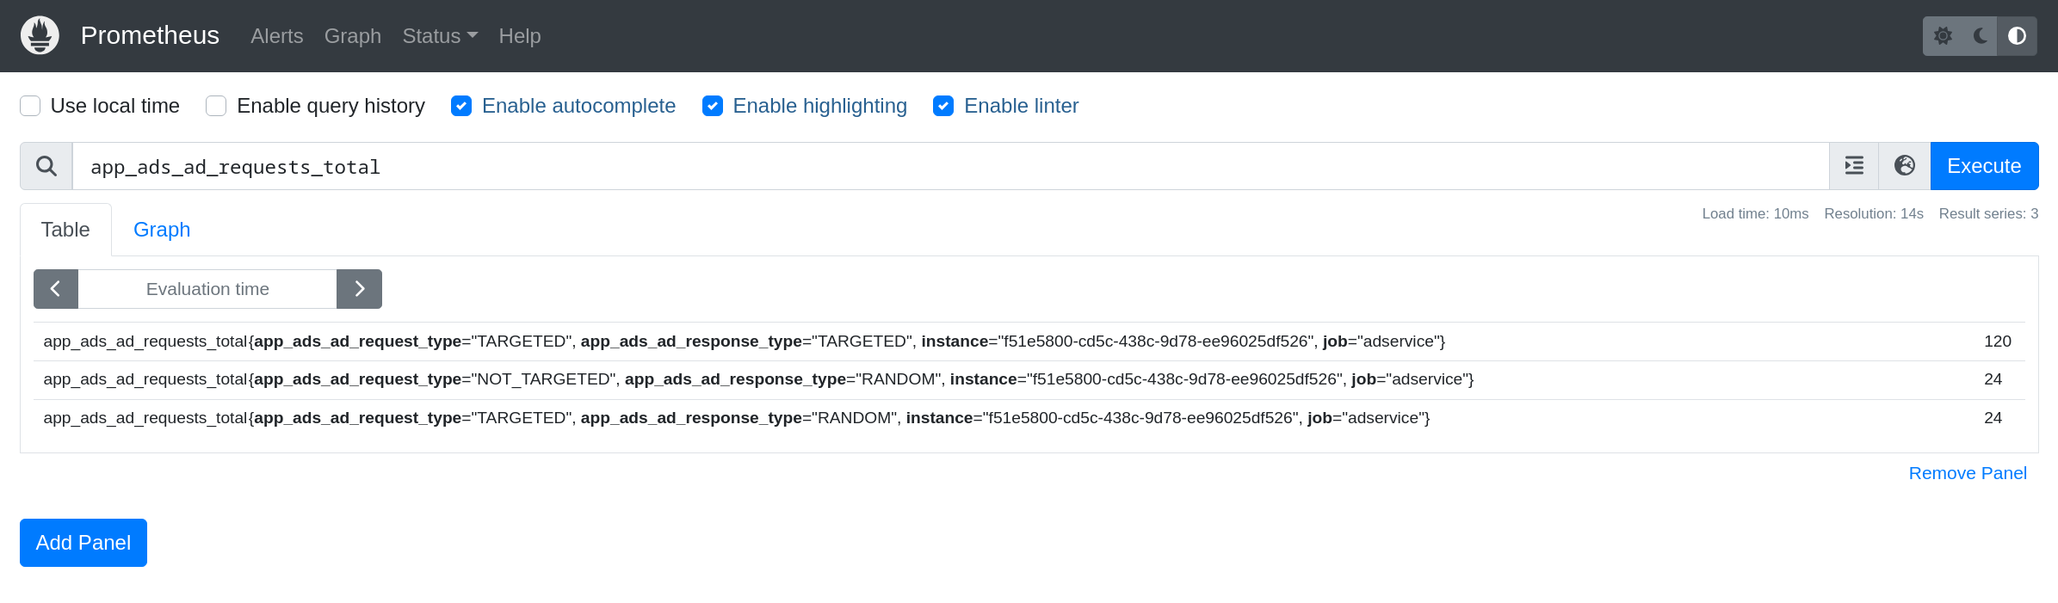The height and width of the screenshot is (603, 2058).
Task: Go to previous evaluation time
Action: click(56, 289)
